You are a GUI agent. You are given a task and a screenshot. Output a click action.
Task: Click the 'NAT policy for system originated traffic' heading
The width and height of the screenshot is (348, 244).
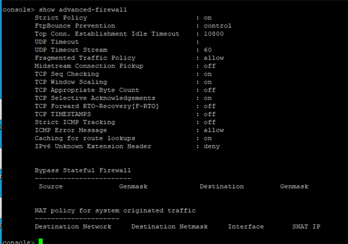pyautogui.click(x=115, y=210)
